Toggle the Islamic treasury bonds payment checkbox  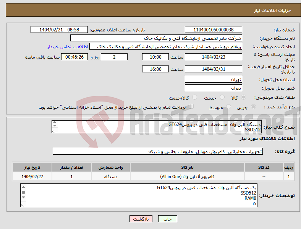(191, 106)
